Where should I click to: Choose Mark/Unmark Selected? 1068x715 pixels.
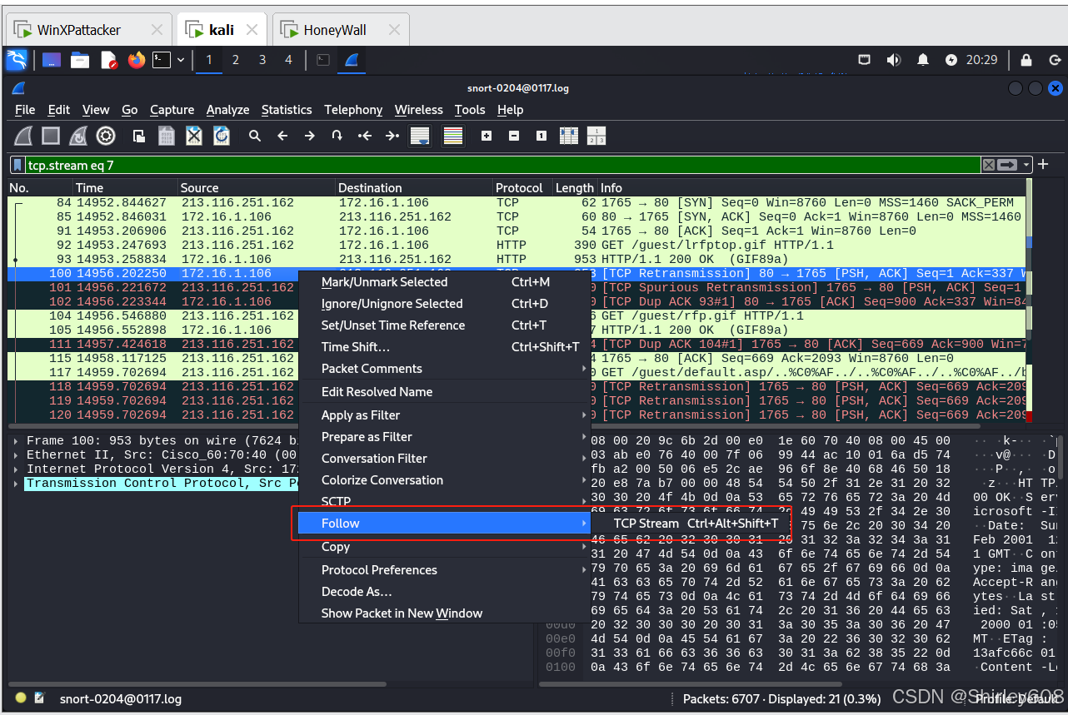click(444, 282)
